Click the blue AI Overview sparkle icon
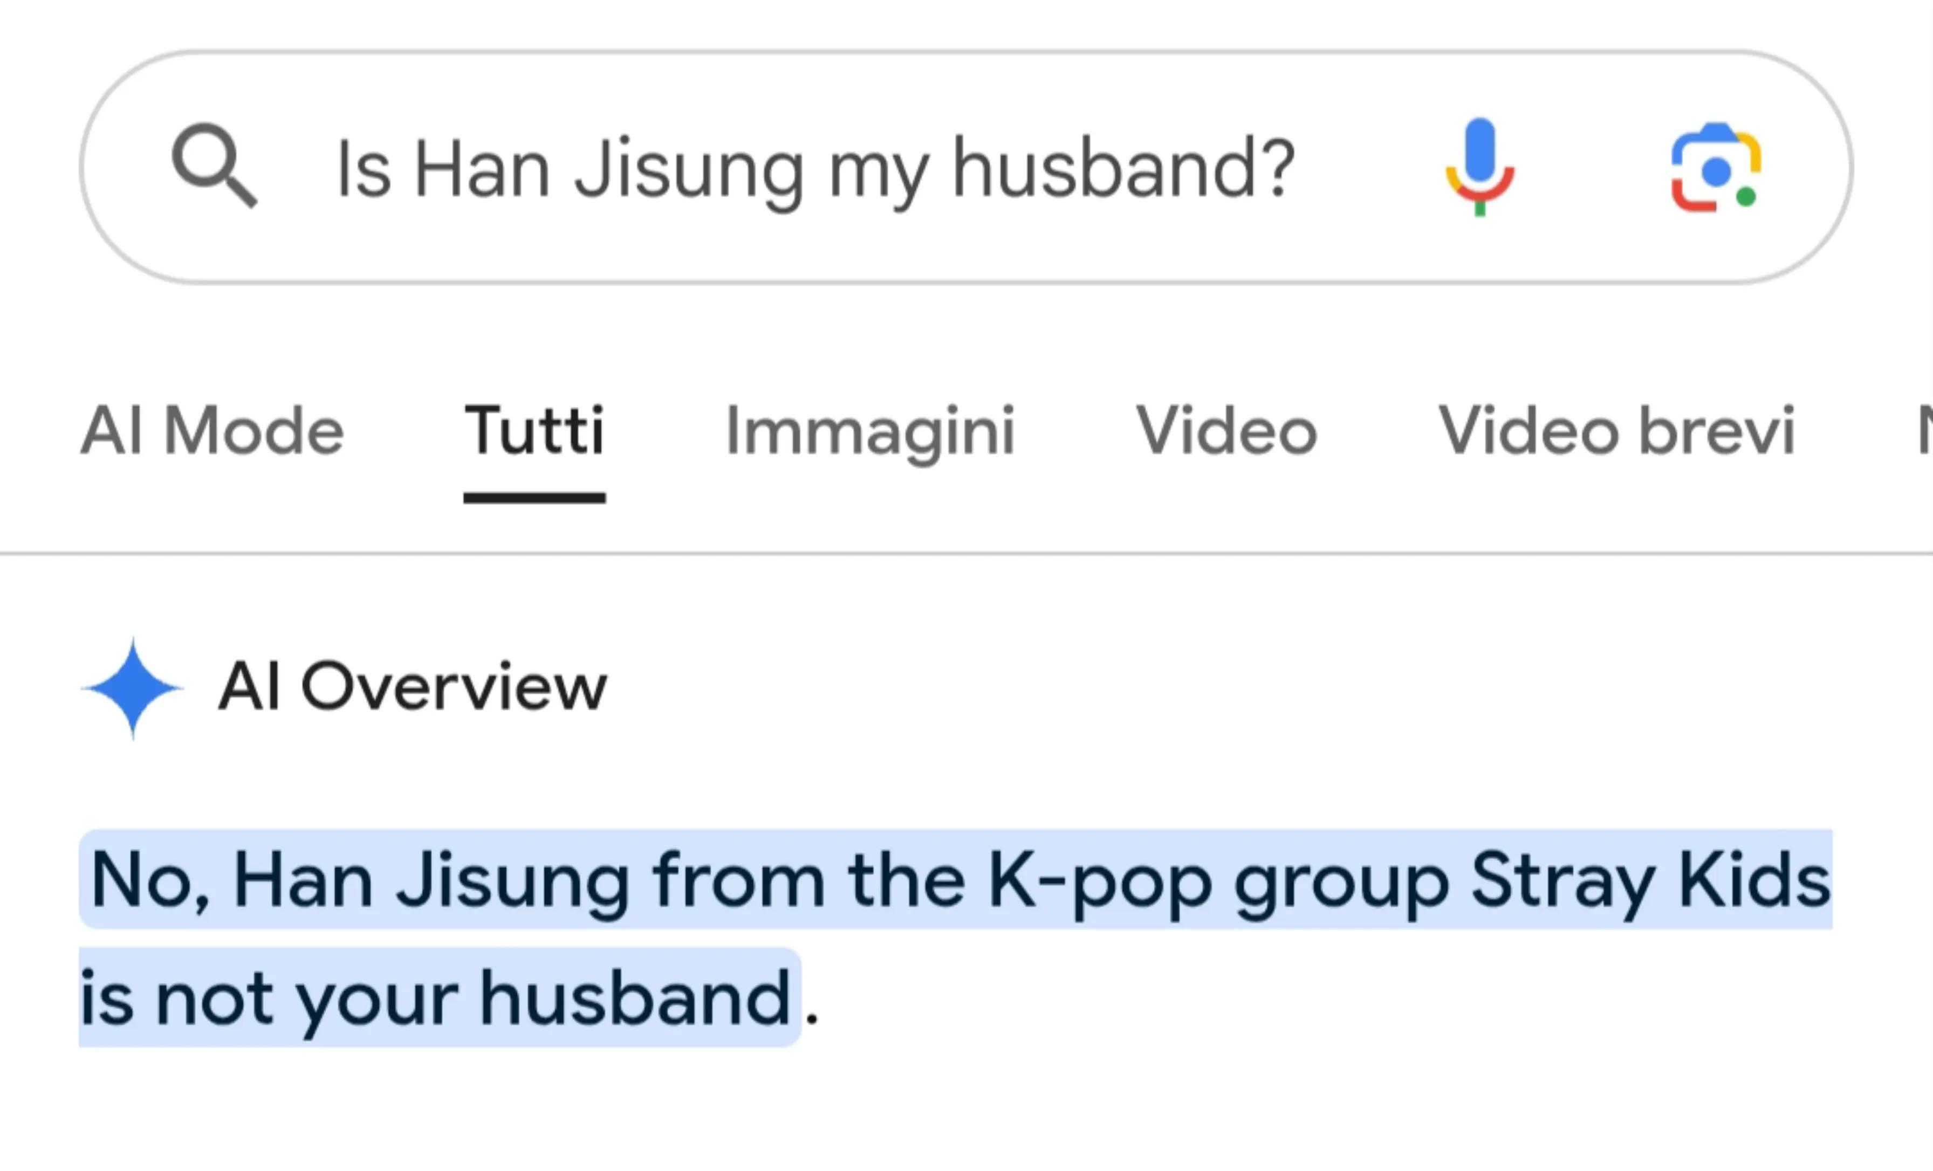This screenshot has width=1933, height=1171. point(133,688)
